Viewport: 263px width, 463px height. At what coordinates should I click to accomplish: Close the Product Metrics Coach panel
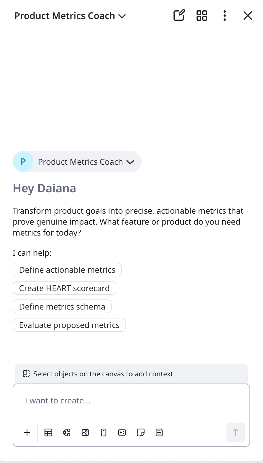(247, 16)
